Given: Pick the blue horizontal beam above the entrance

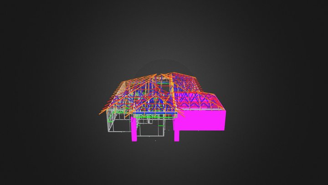Looking at the screenshot, I should tap(155, 113).
